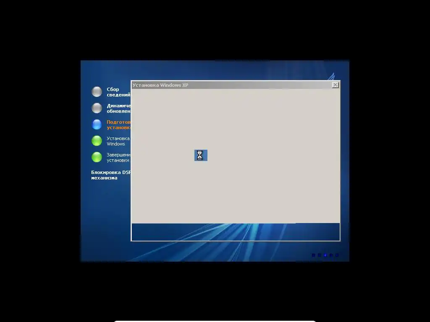The image size is (430, 322).
Task: Click the hourglass wait icon
Action: pyautogui.click(x=201, y=155)
